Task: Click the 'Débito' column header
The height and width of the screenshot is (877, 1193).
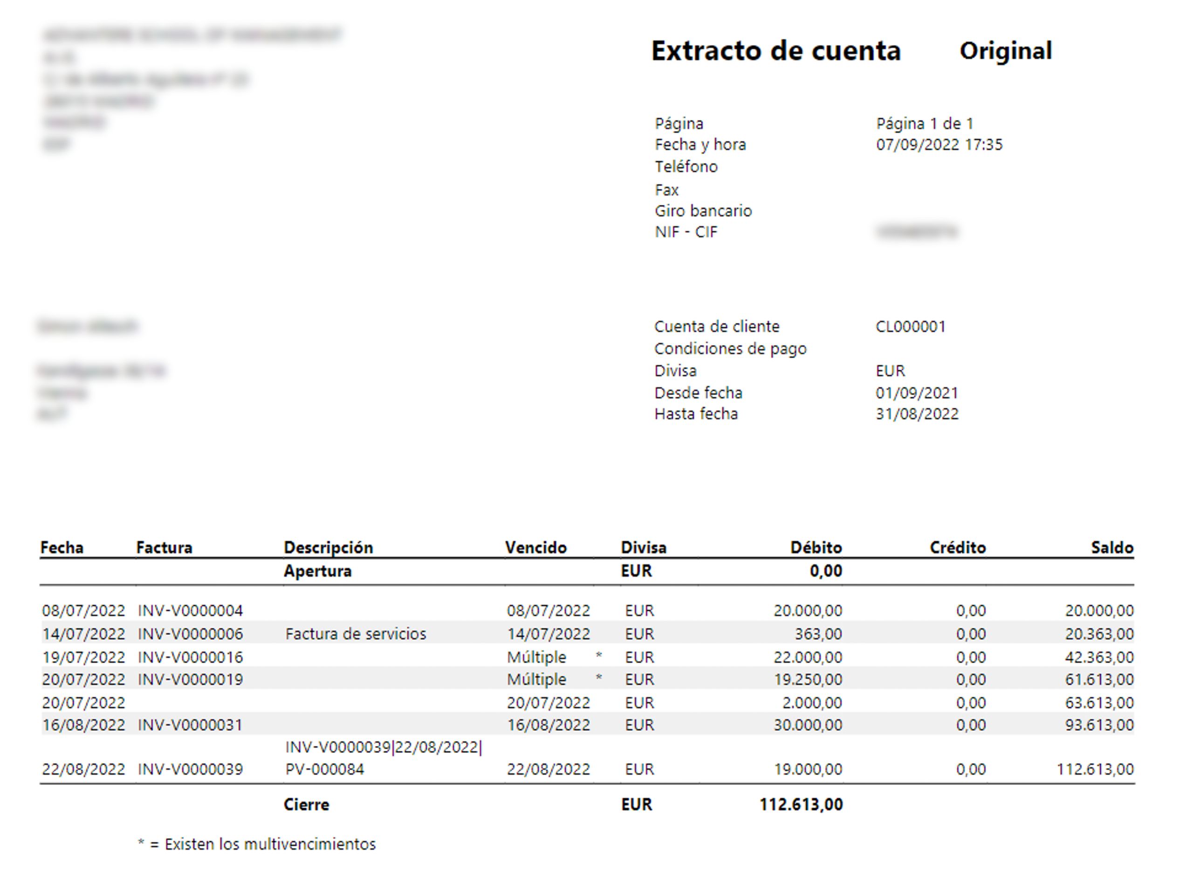Action: pyautogui.click(x=816, y=548)
